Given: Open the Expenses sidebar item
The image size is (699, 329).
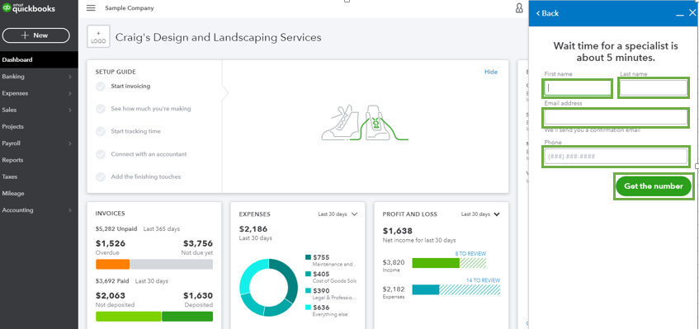Looking at the screenshot, I should coord(39,93).
